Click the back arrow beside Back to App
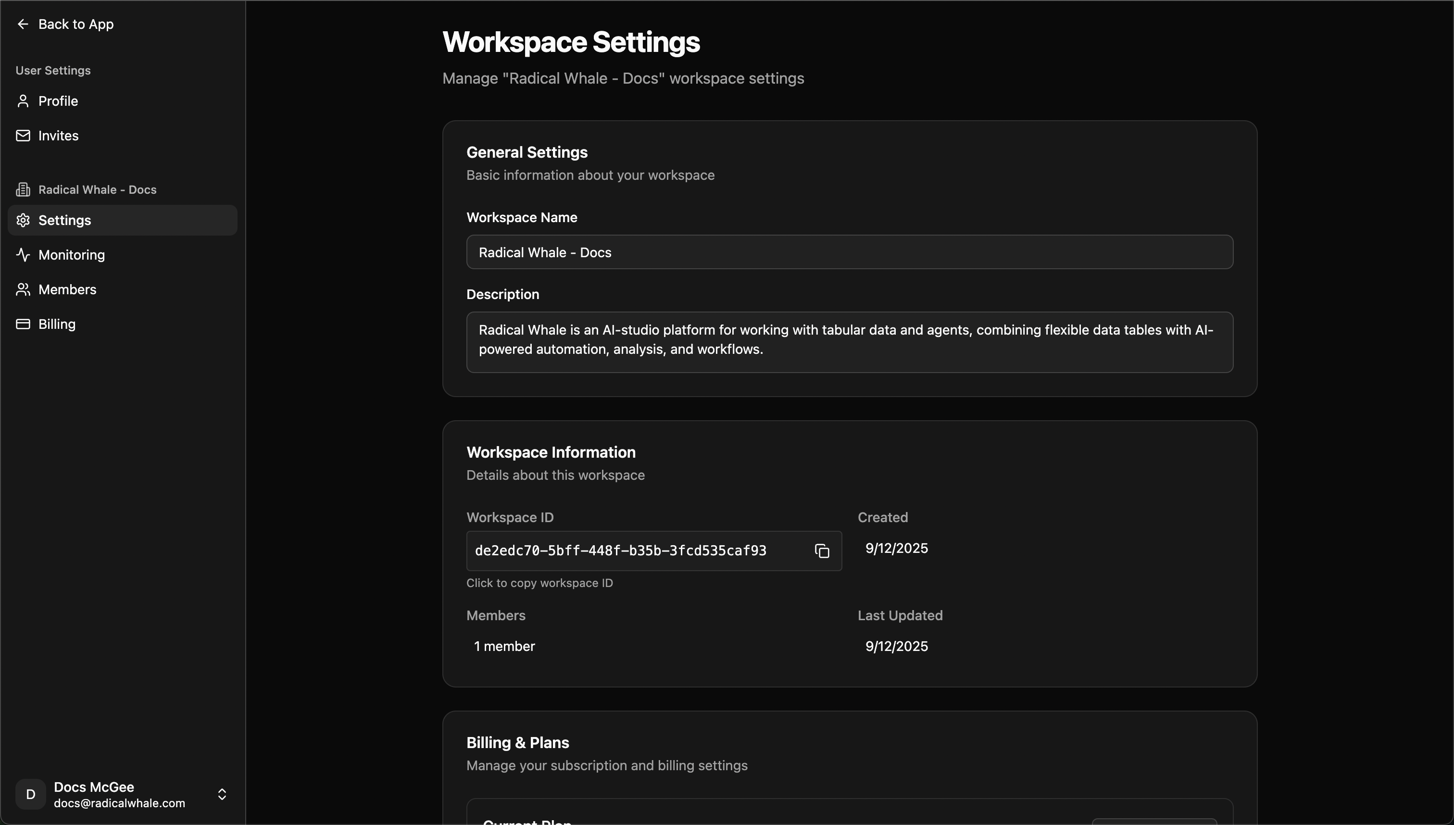This screenshot has height=825, width=1454. (x=23, y=24)
